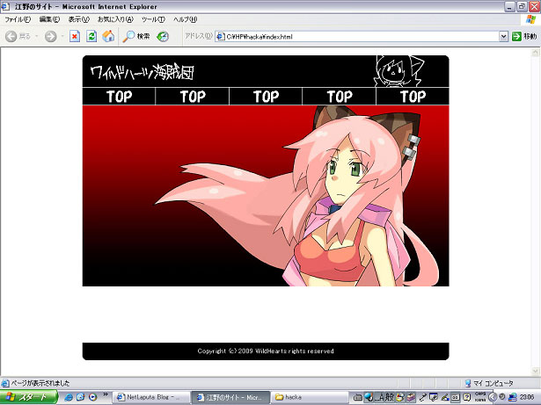The height and width of the screenshot is (405, 541).
Task: Open the ツール(T) menu
Action: 153,19
